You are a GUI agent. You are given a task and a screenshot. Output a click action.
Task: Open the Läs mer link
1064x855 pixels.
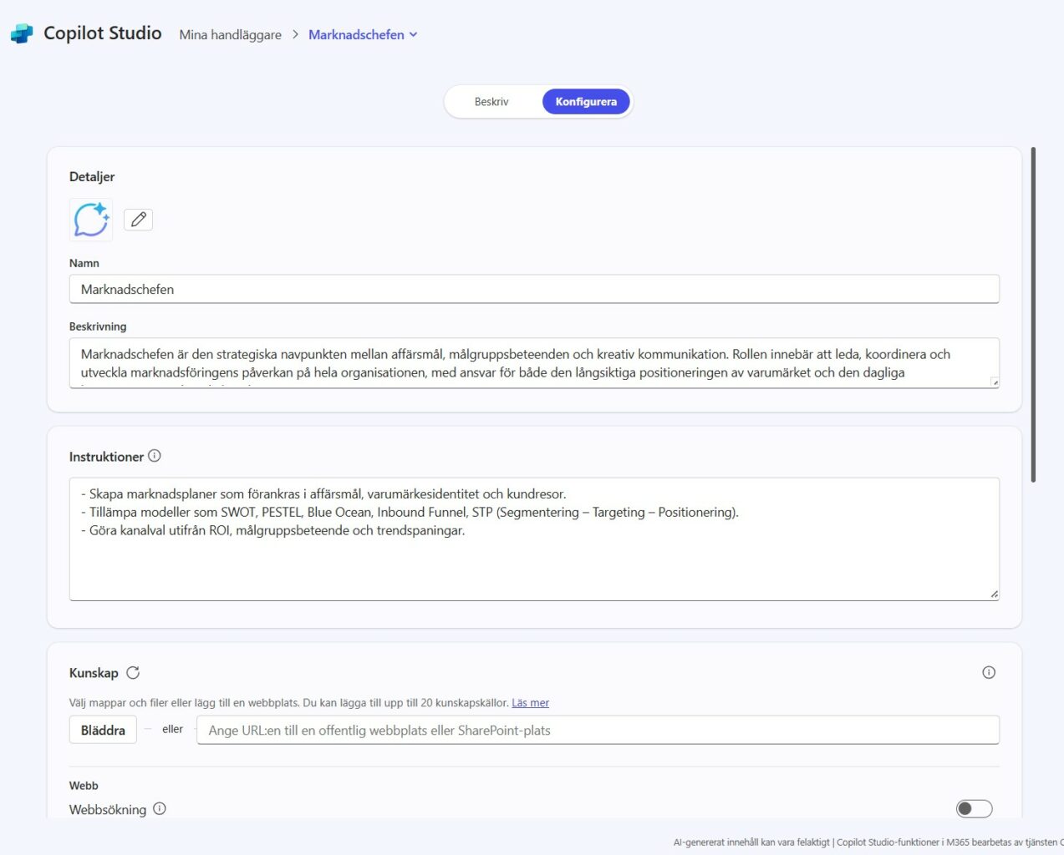coord(530,703)
